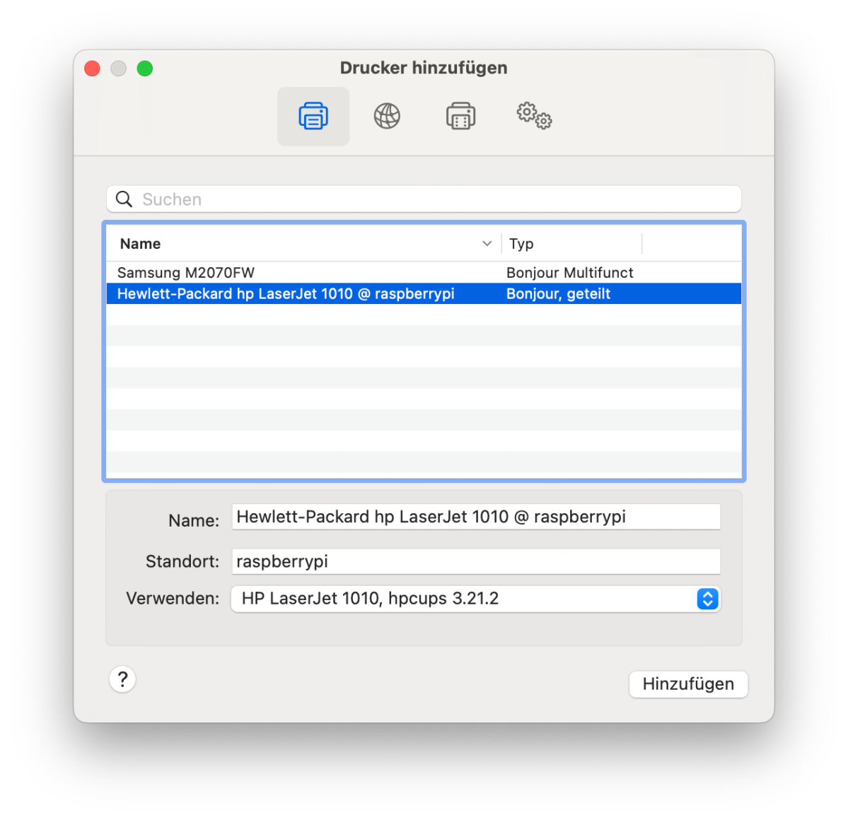Edit the Standort field containing raspberrypi
This screenshot has height=820, width=848.
click(x=476, y=561)
